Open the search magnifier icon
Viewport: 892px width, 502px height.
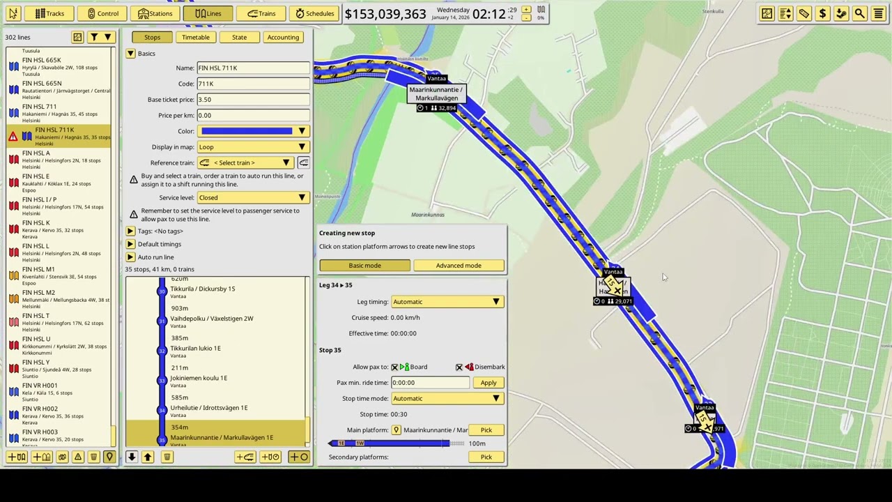pyautogui.click(x=859, y=13)
